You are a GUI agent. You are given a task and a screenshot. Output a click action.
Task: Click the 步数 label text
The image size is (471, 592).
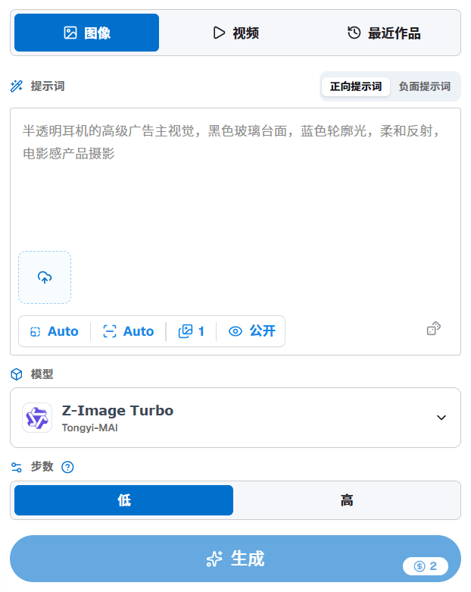(42, 467)
